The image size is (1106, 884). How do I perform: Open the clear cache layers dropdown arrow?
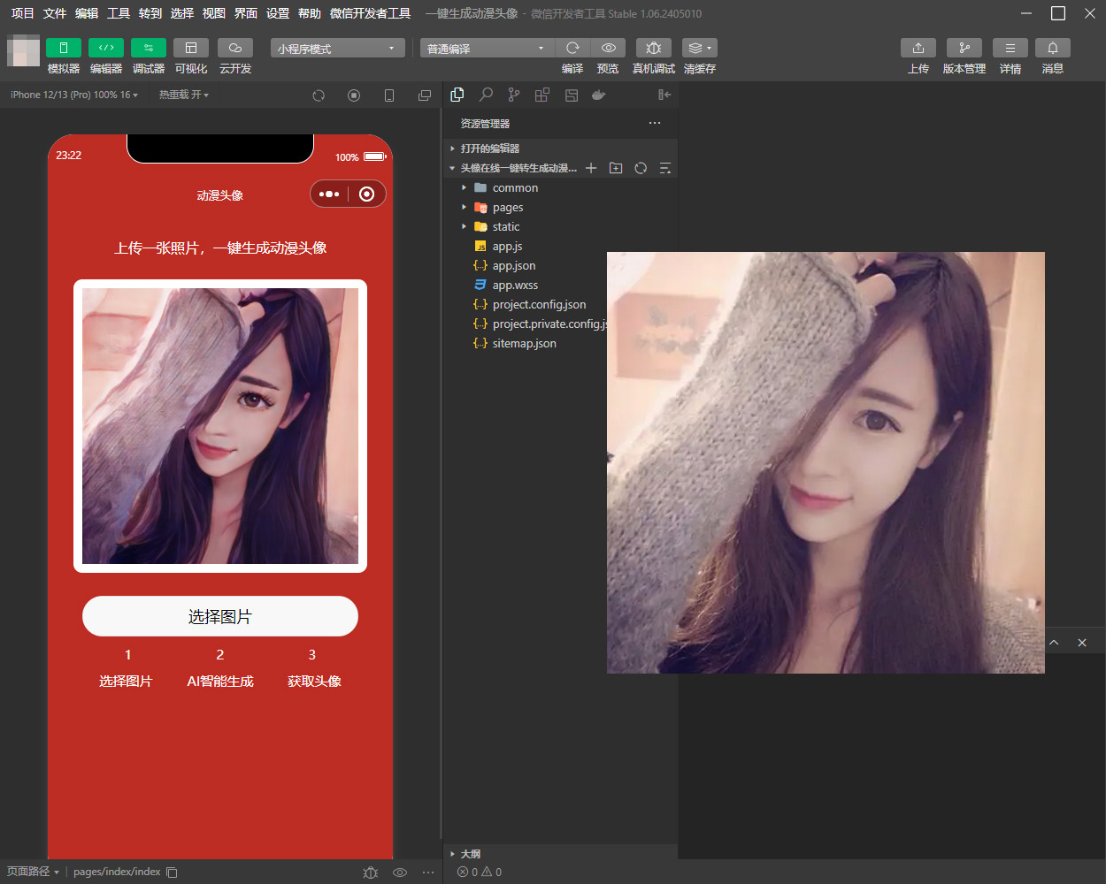point(711,48)
